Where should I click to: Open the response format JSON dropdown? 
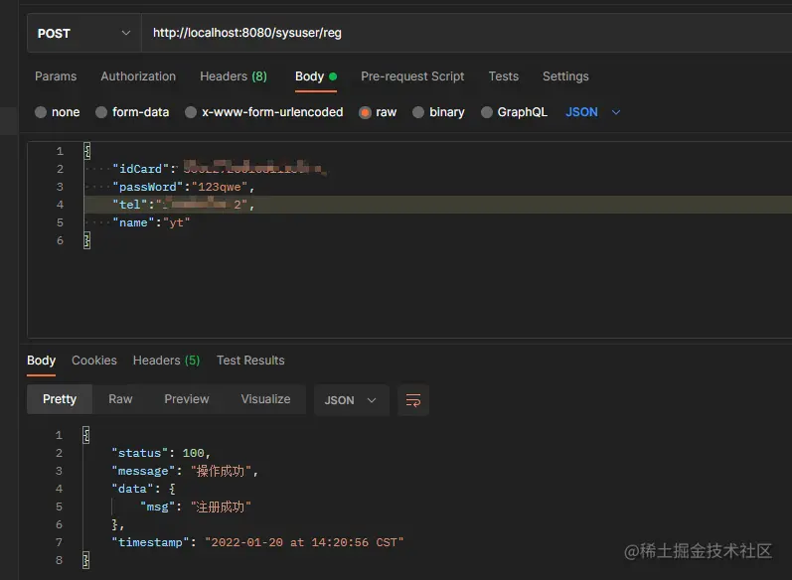click(x=351, y=400)
